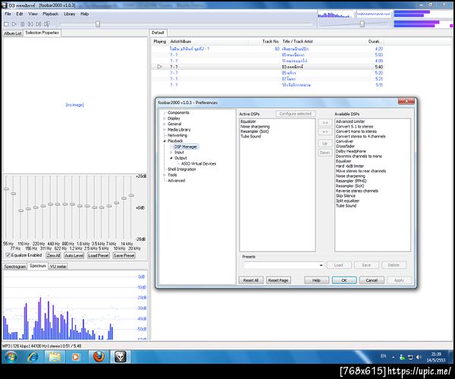Click the Track No column header
Screen dimensions: 455x379
[270, 42]
